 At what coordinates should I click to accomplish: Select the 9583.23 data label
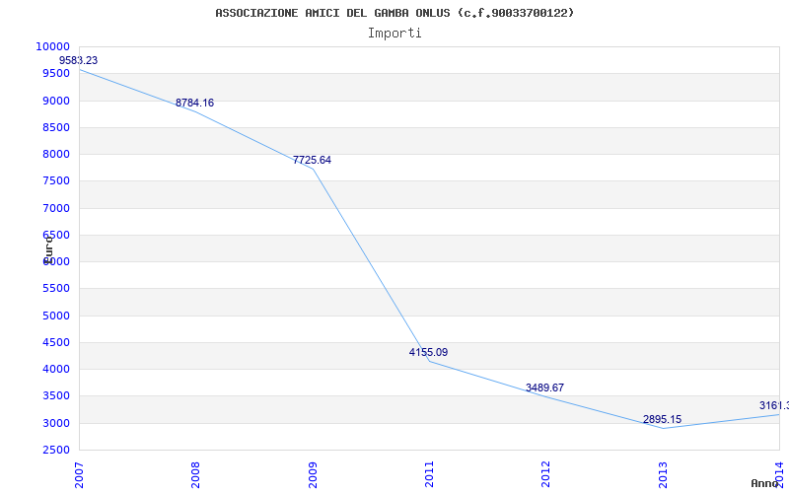(x=79, y=60)
